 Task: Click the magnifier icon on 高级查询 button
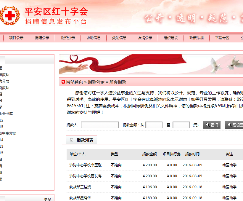[x=229, y=125]
